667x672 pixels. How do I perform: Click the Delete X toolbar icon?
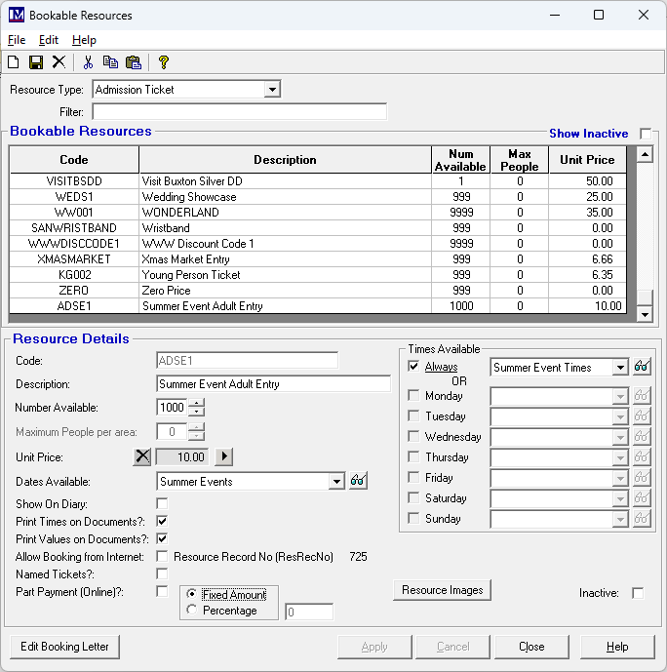tap(59, 62)
